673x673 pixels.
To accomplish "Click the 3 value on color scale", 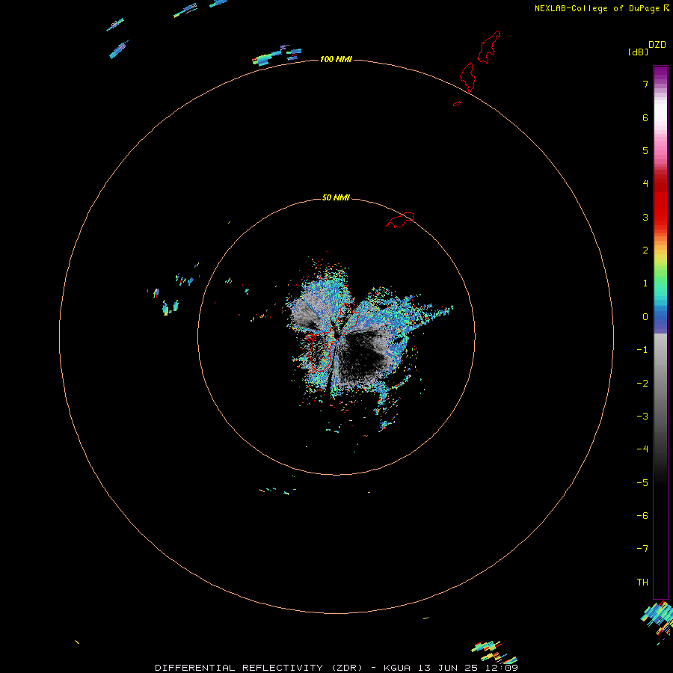I will pos(645,217).
